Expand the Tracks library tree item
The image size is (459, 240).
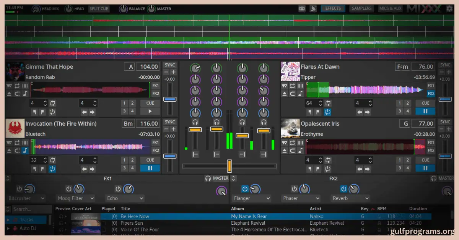pyautogui.click(x=8, y=220)
